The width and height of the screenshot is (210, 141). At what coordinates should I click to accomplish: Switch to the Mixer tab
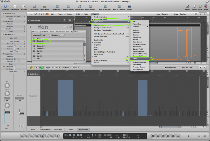[33, 130]
